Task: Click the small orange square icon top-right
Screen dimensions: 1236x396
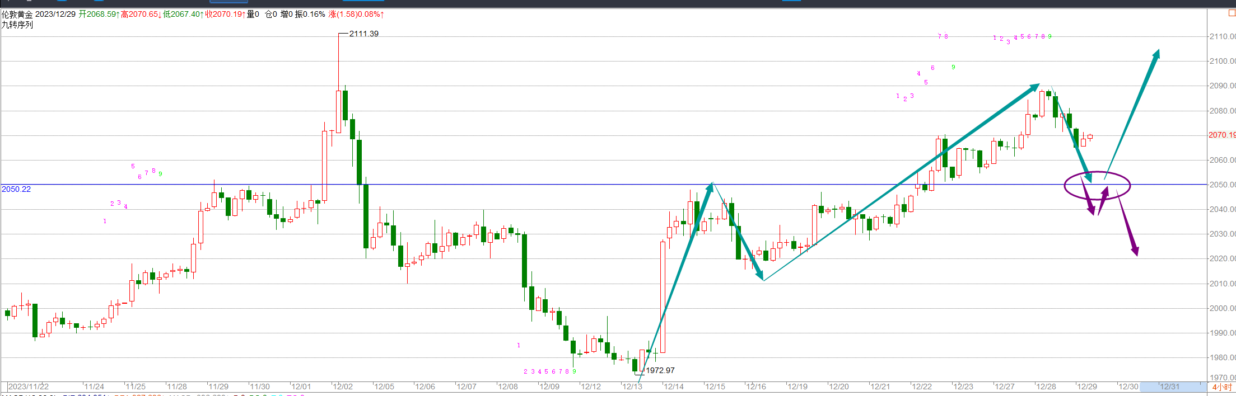Action: pyautogui.click(x=1232, y=13)
